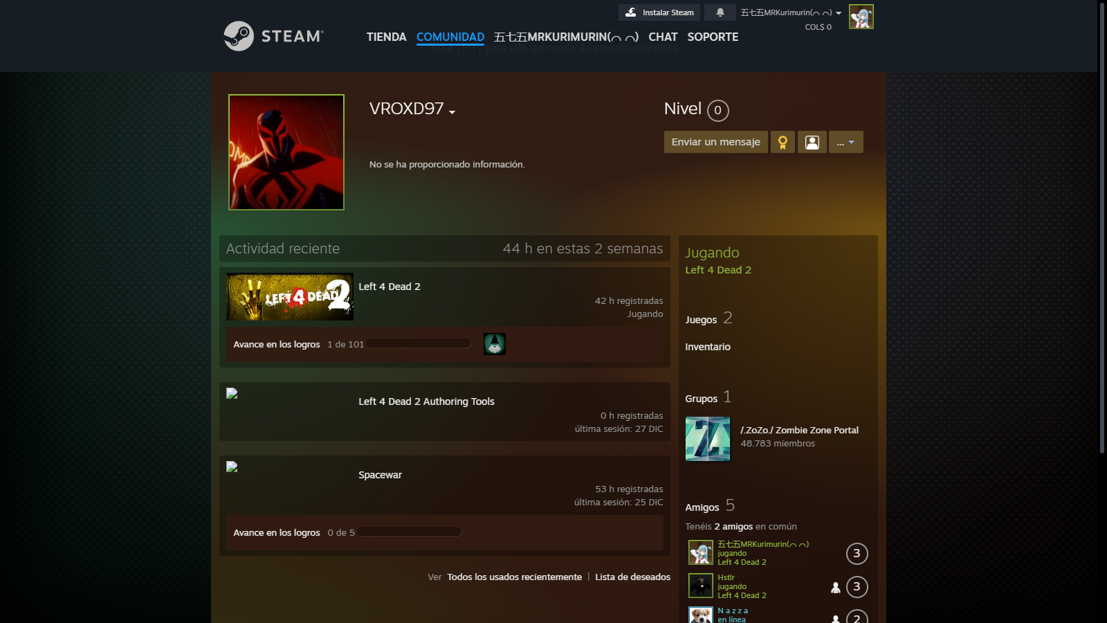
Task: Click Spacewar achievement progress bar
Action: coord(410,532)
